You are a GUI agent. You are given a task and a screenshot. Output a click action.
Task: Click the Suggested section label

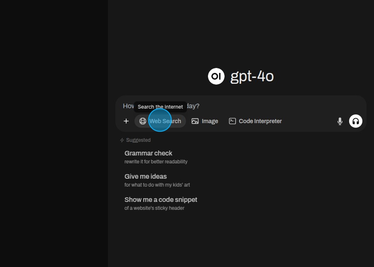click(x=138, y=140)
